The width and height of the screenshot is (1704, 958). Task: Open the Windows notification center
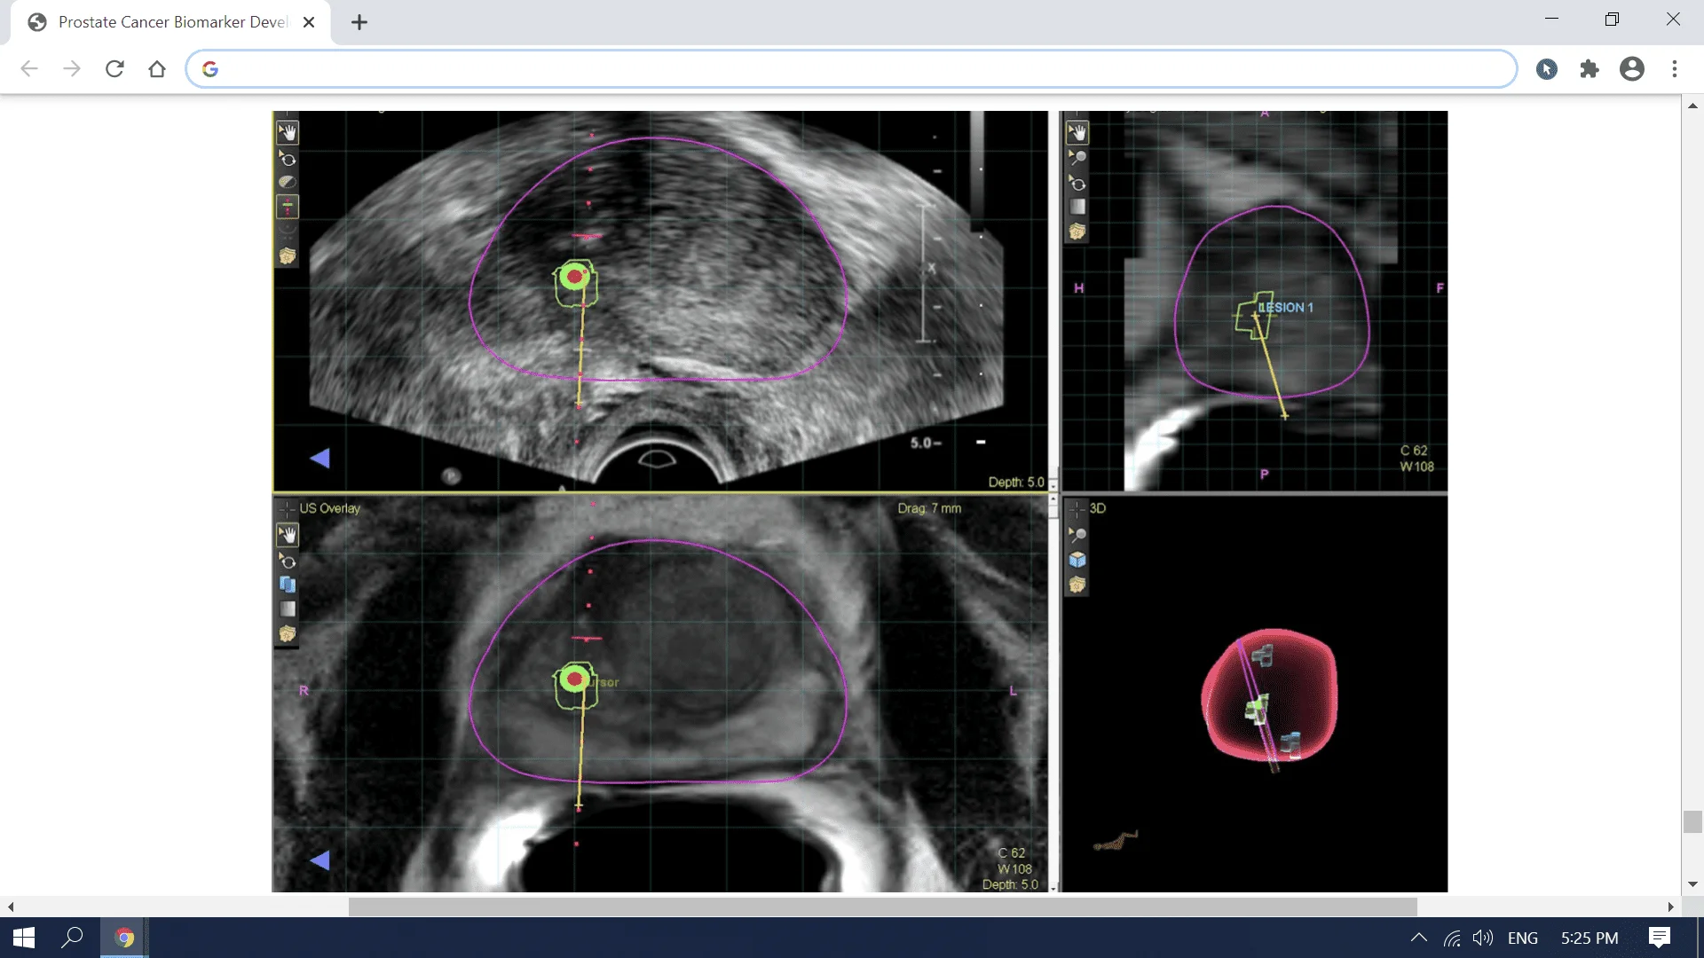[1659, 938]
